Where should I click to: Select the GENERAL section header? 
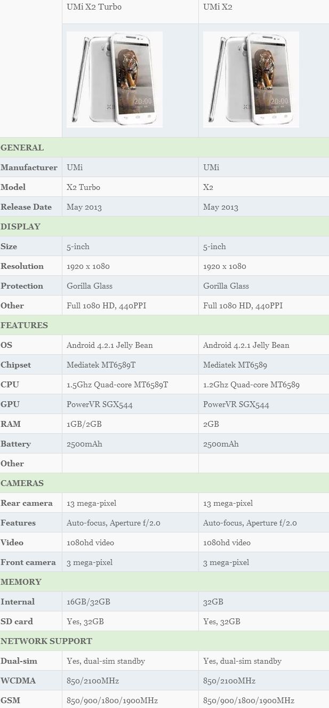(x=22, y=148)
